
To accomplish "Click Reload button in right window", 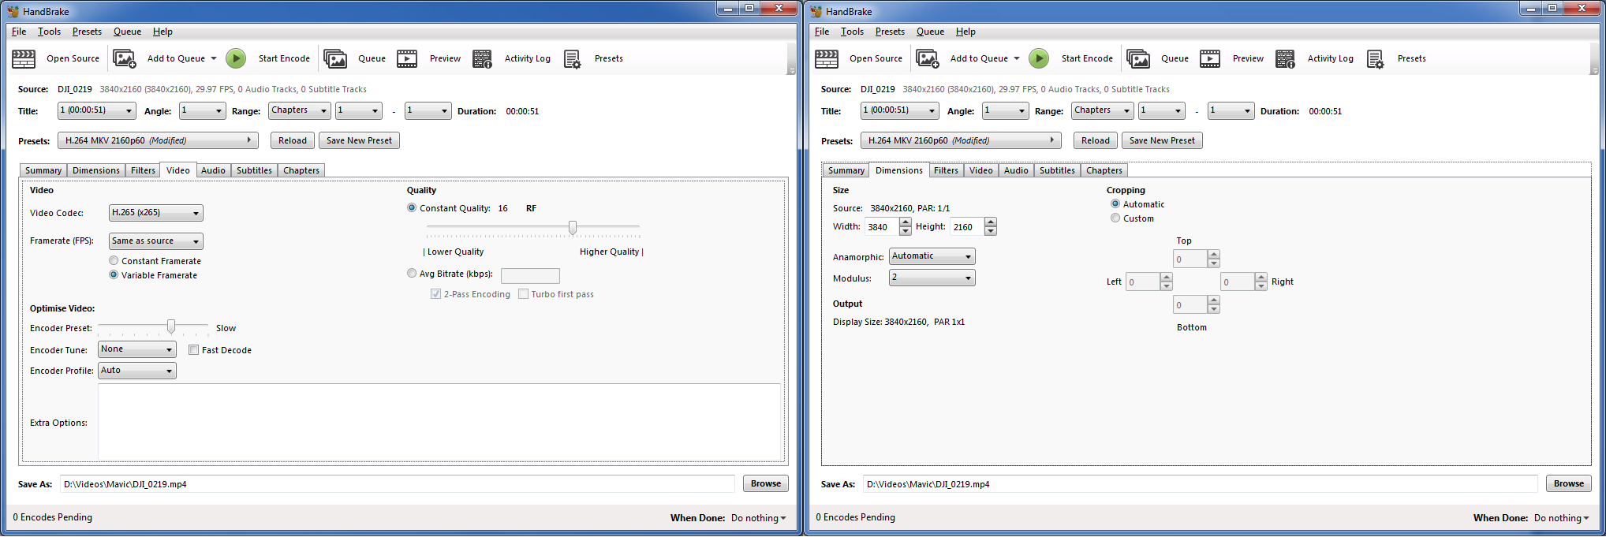I will (x=1096, y=140).
